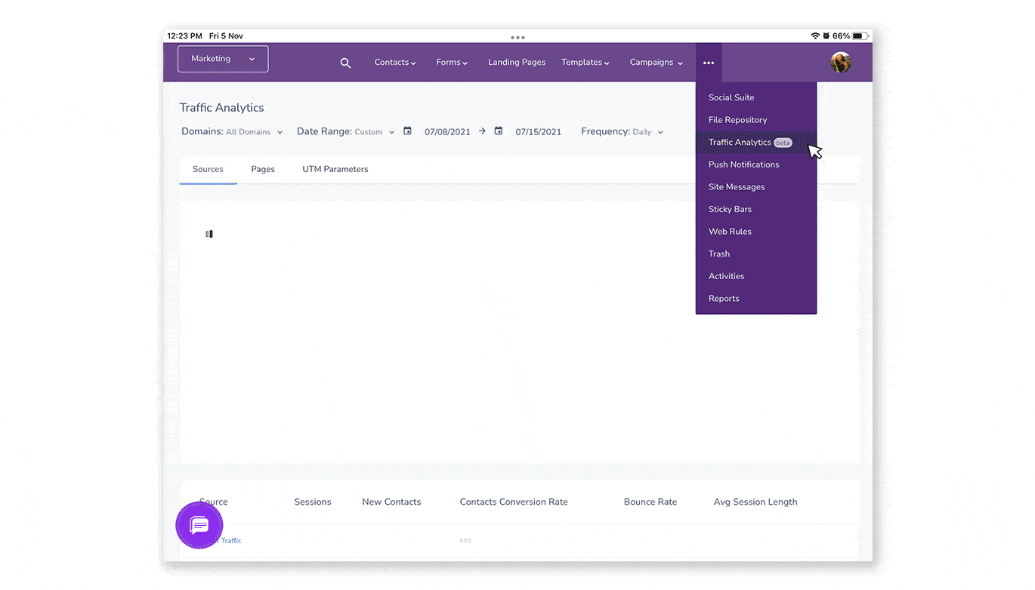Sort by Avg Session Length column header
The width and height of the screenshot is (1035, 590).
[755, 502]
